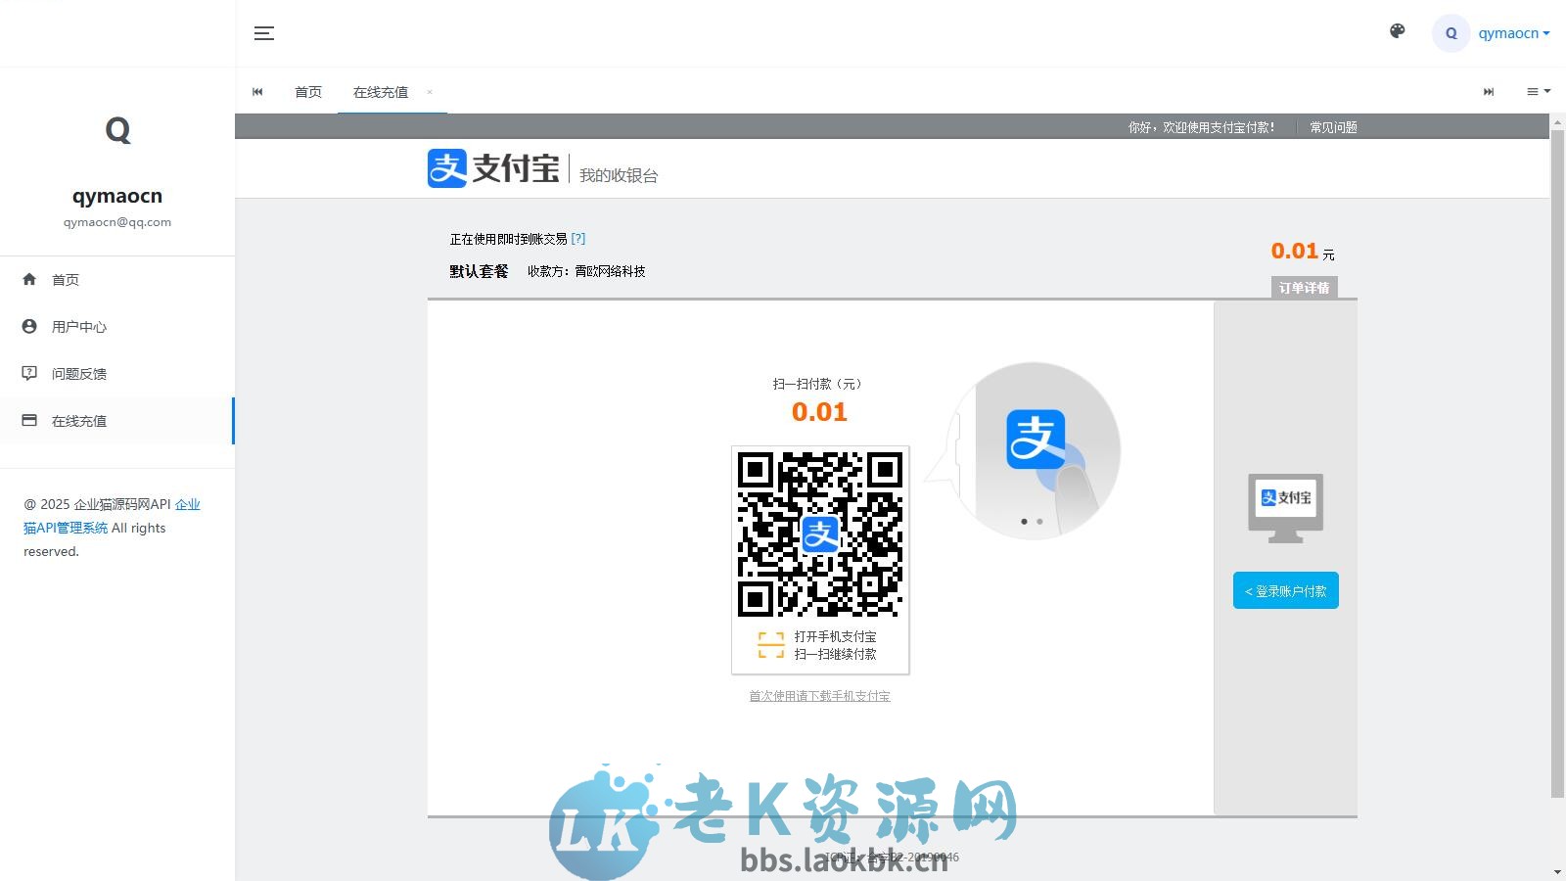1566x881 pixels.
Task: Click the skip-to-first tab arrow icon
Action: pyautogui.click(x=257, y=91)
